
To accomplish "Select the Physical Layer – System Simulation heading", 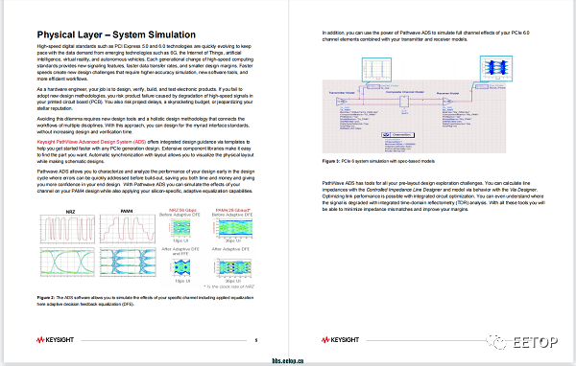I will click(116, 34).
